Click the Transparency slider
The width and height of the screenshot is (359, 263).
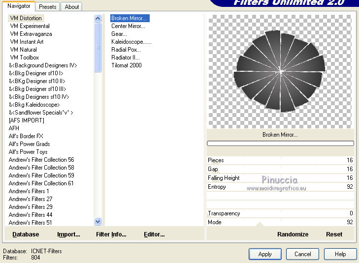(281, 213)
